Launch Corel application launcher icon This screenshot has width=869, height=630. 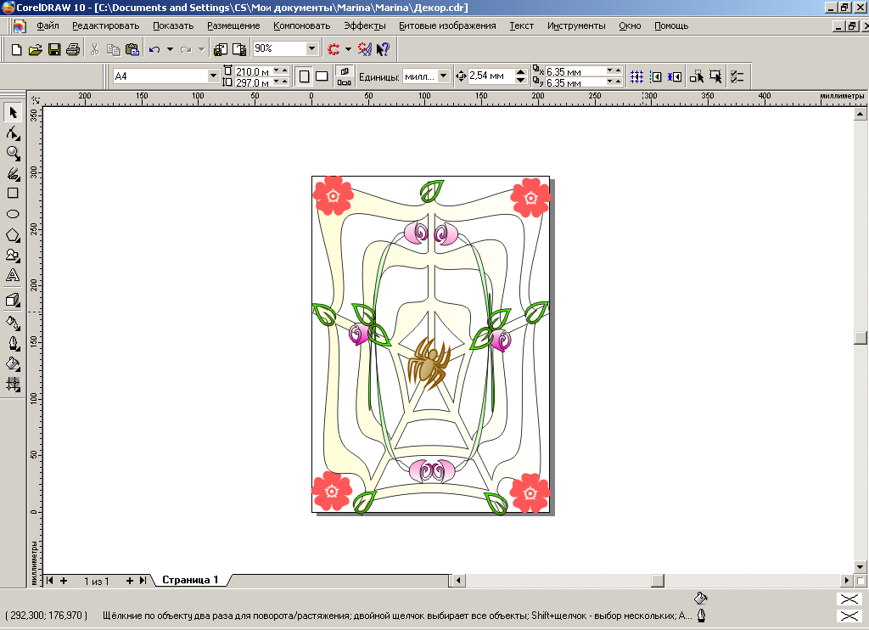click(x=333, y=49)
